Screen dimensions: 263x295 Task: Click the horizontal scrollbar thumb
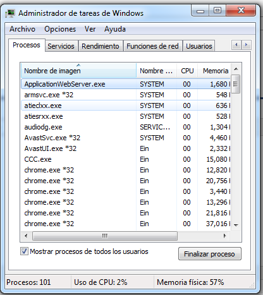[x=105, y=236]
